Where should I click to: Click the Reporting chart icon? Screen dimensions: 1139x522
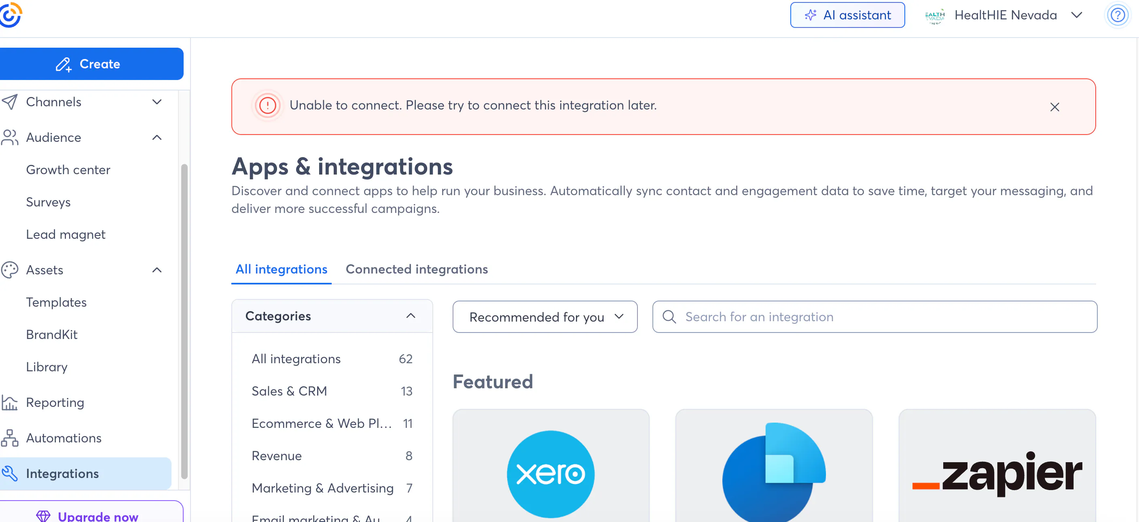10,402
